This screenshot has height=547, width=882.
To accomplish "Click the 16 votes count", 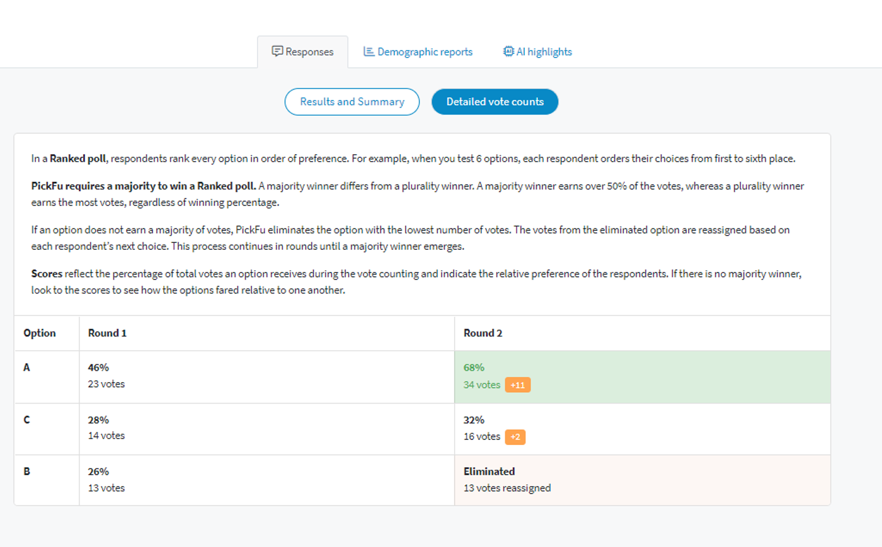I will (482, 436).
